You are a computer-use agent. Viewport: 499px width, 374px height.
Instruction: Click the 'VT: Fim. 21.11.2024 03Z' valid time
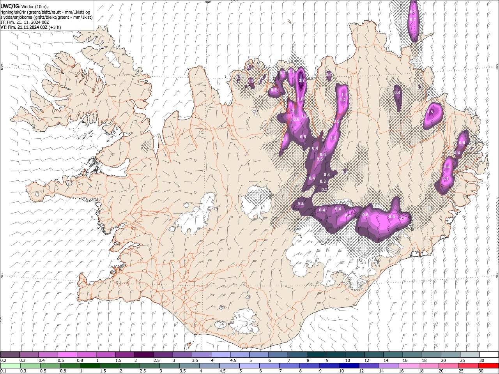point(24,27)
